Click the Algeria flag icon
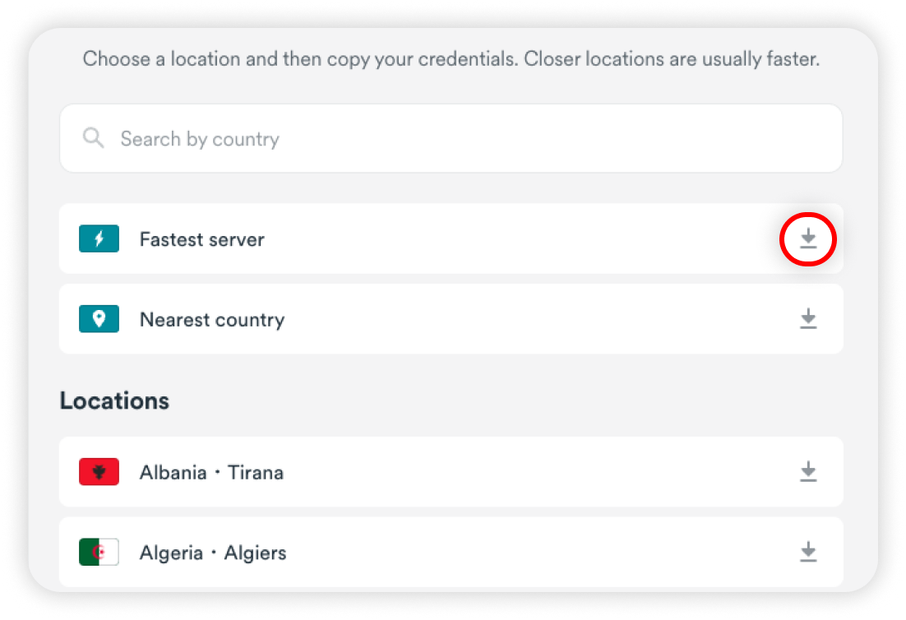Image resolution: width=906 pixels, height=620 pixels. click(99, 552)
